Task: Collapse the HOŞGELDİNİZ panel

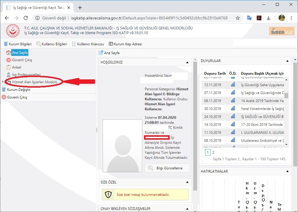Action: 187,62
